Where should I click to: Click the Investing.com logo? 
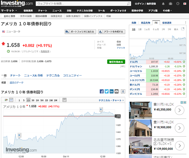coord(17,3)
